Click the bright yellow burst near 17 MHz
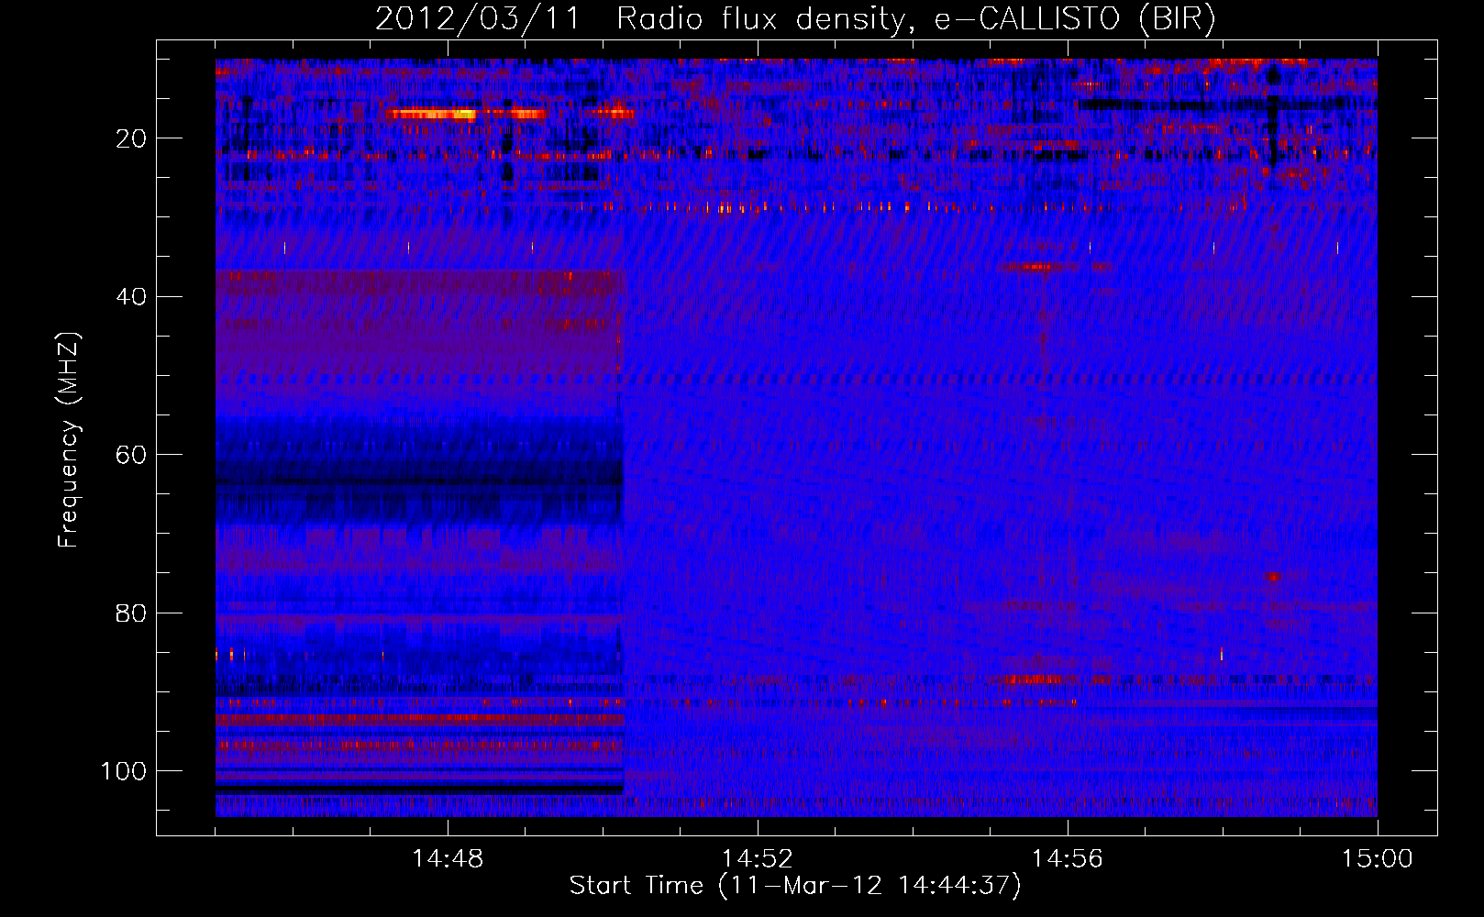This screenshot has width=1484, height=917. (431, 115)
